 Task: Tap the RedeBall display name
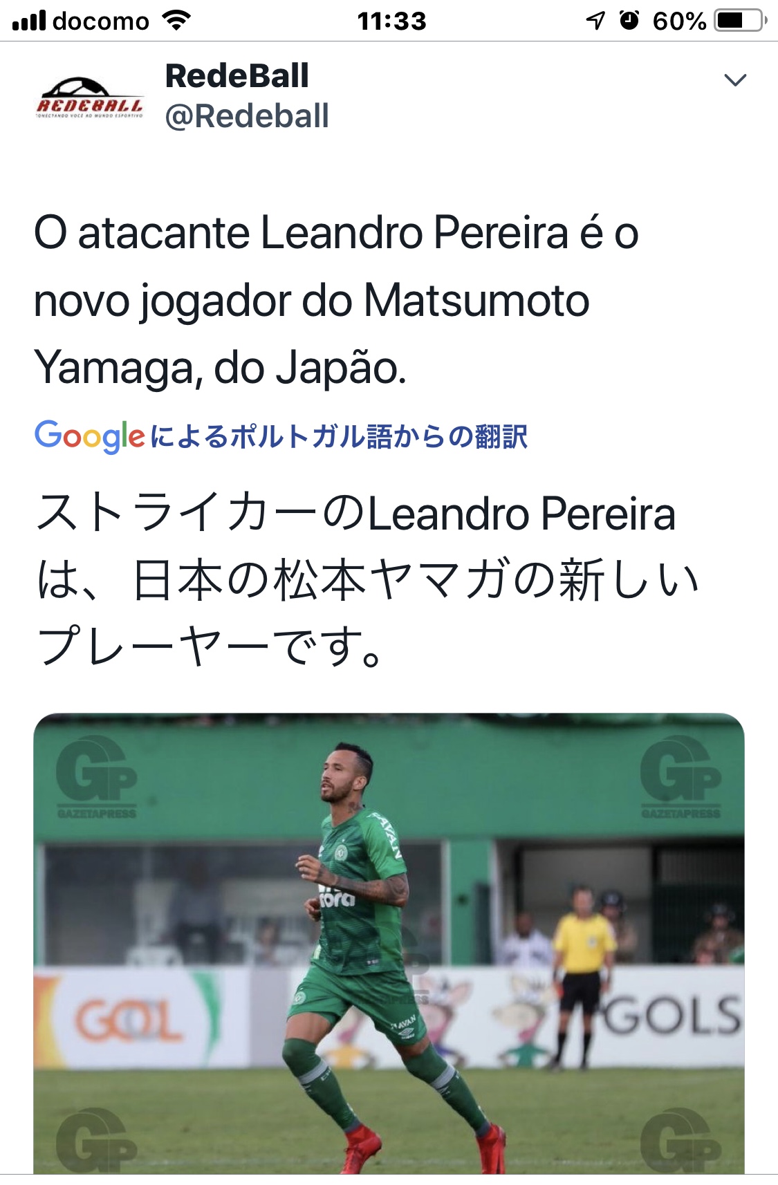(237, 76)
